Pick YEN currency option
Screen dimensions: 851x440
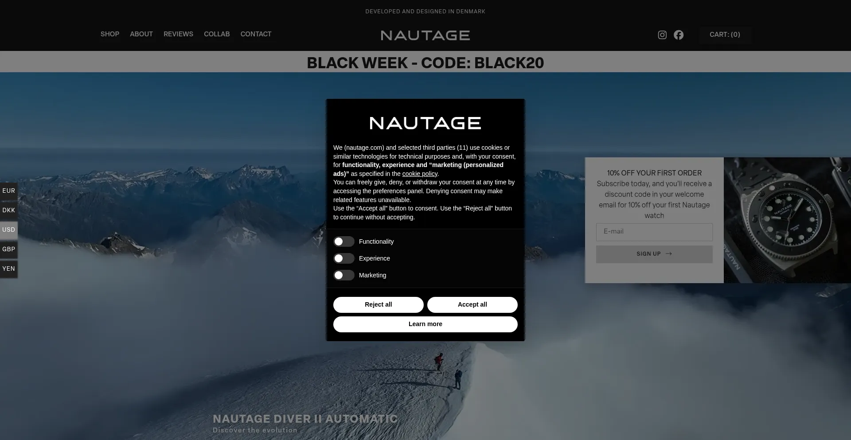(9, 269)
